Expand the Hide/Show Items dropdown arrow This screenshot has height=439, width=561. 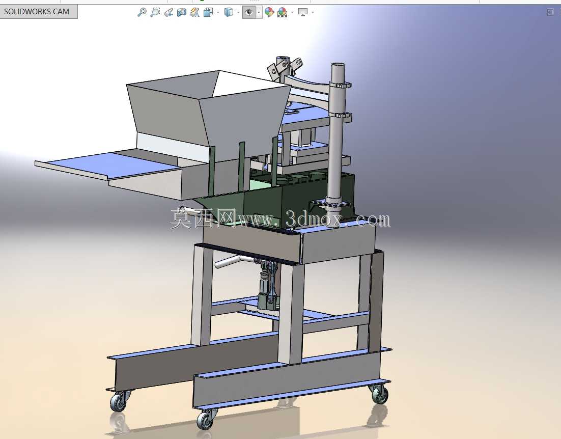coord(259,13)
